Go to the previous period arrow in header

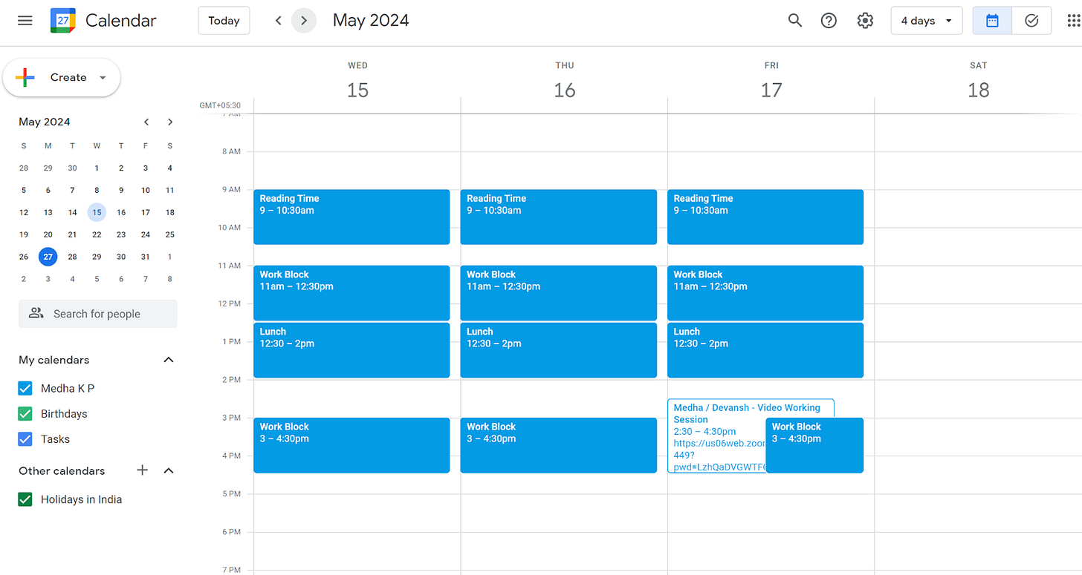279,21
